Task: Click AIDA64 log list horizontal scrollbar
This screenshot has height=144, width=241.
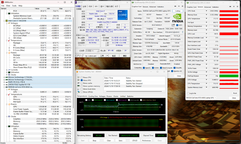Action: click(x=134, y=91)
